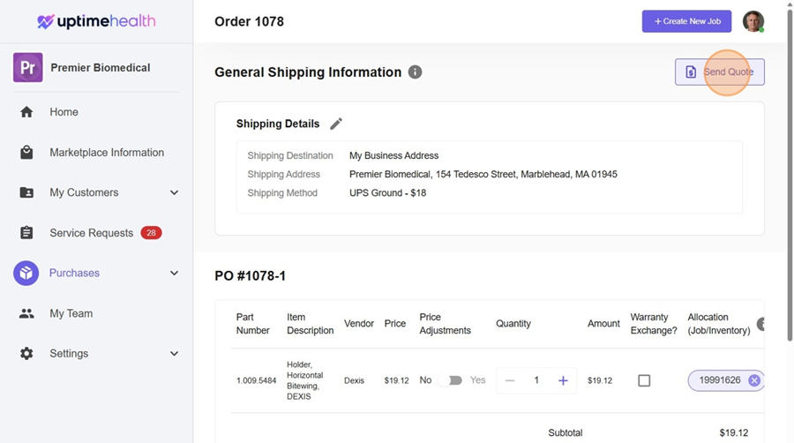
Task: Click the Service Requests clipboard icon
Action: (x=26, y=233)
